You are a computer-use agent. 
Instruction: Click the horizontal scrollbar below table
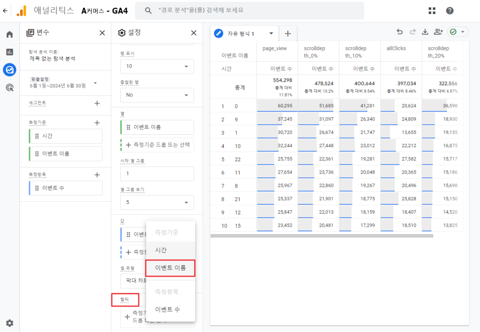pyautogui.click(x=321, y=236)
